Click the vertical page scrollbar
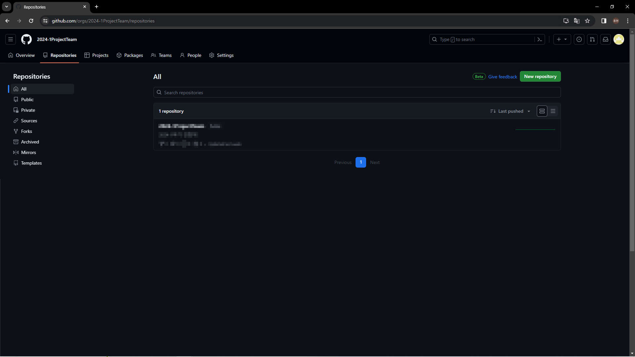Image resolution: width=635 pixels, height=357 pixels. 632,142
